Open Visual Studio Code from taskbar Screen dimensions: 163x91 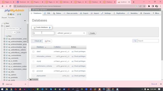[x=42, y=89]
